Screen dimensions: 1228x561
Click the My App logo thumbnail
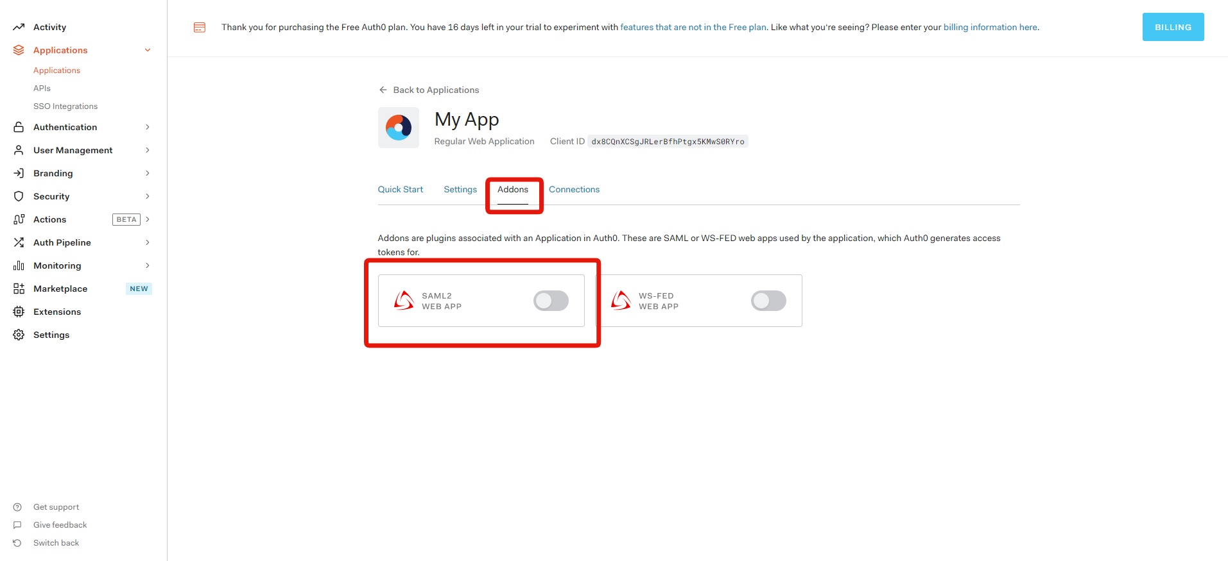[x=399, y=128]
